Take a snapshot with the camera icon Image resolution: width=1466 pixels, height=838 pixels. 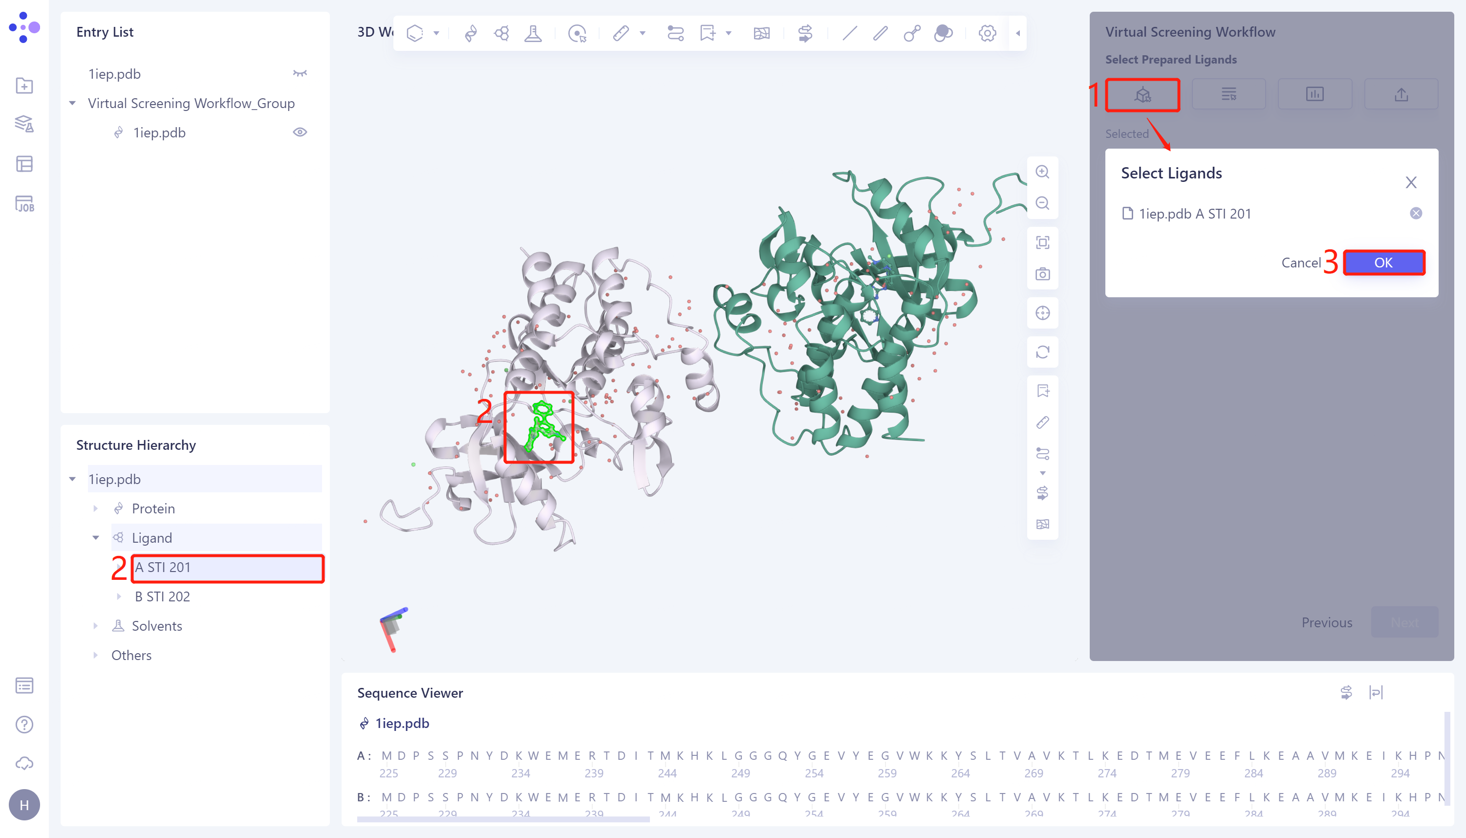pyautogui.click(x=1042, y=274)
